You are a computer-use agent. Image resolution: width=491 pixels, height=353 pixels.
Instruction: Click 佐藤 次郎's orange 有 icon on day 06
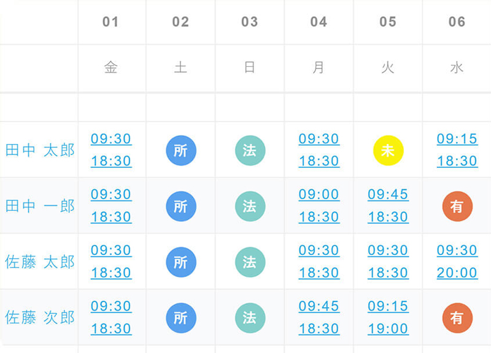(x=457, y=318)
